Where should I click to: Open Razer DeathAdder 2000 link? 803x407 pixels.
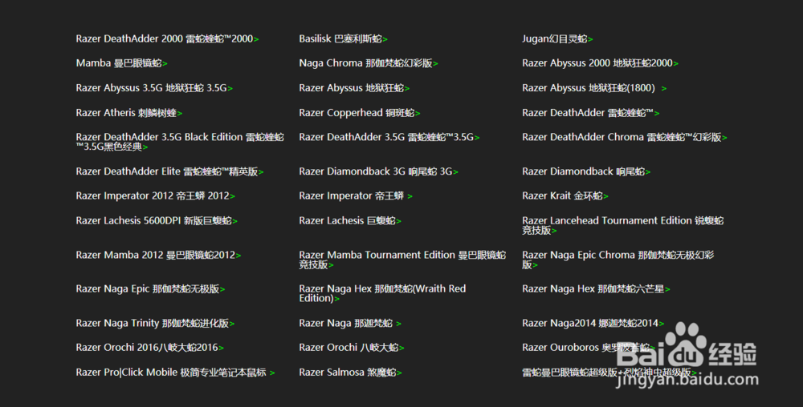tap(167, 38)
